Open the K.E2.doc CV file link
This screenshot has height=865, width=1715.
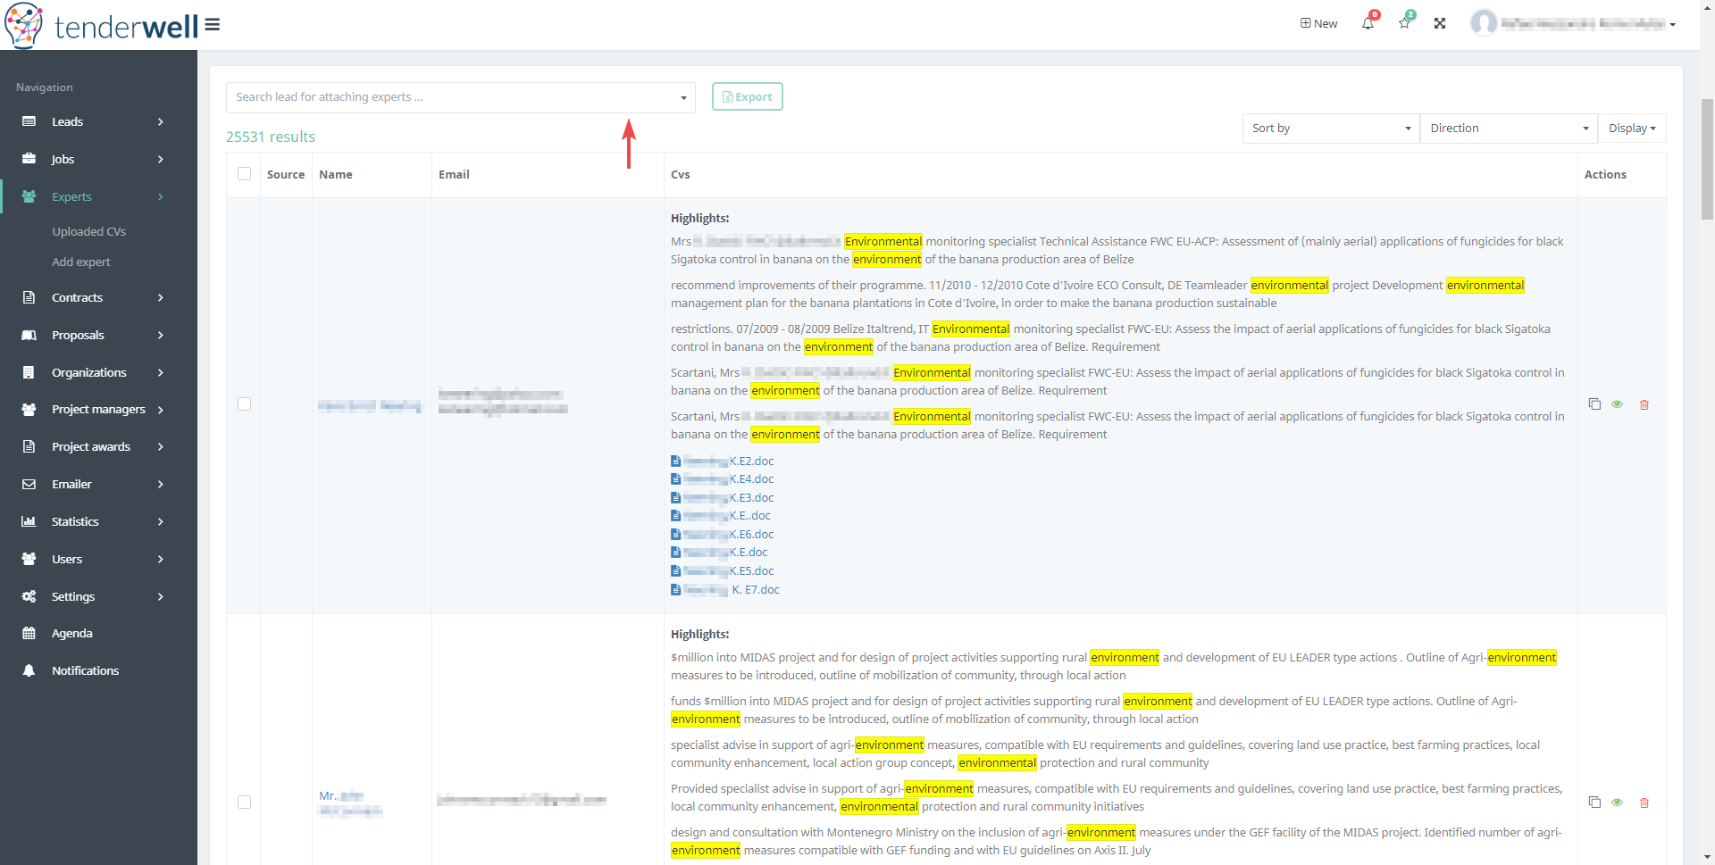[750, 462]
